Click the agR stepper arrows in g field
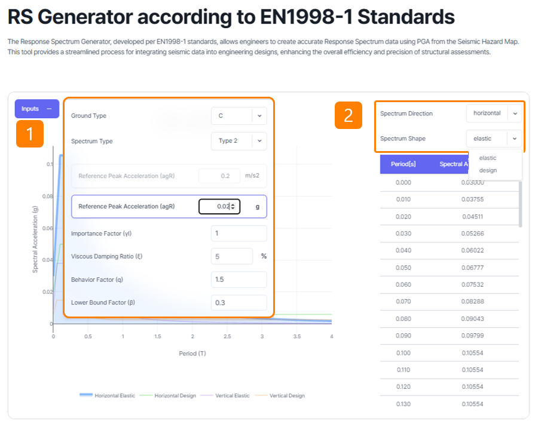 coord(233,207)
